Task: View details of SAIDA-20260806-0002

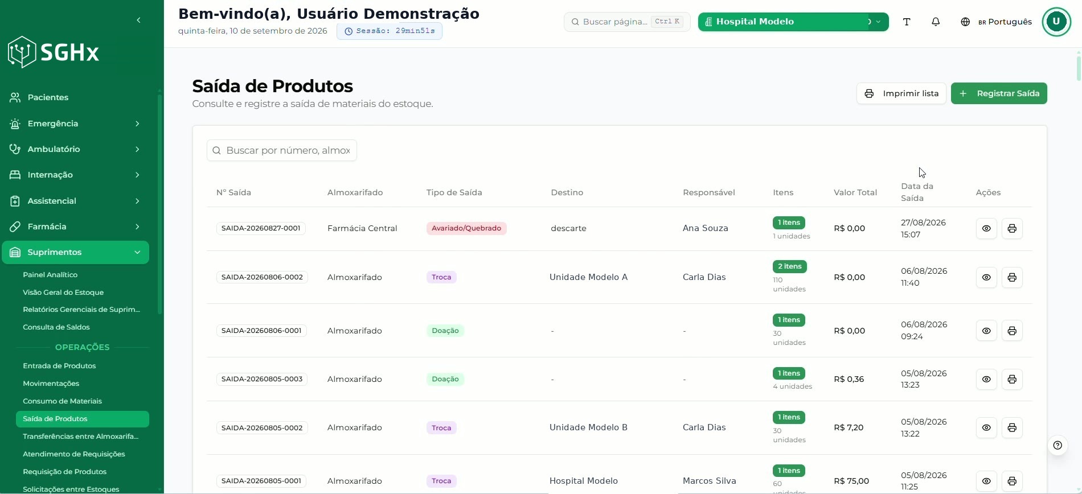Action: pos(986,277)
